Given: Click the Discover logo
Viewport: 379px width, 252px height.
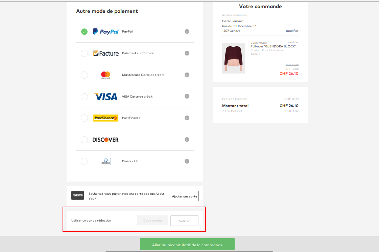Looking at the screenshot, I should (x=105, y=140).
